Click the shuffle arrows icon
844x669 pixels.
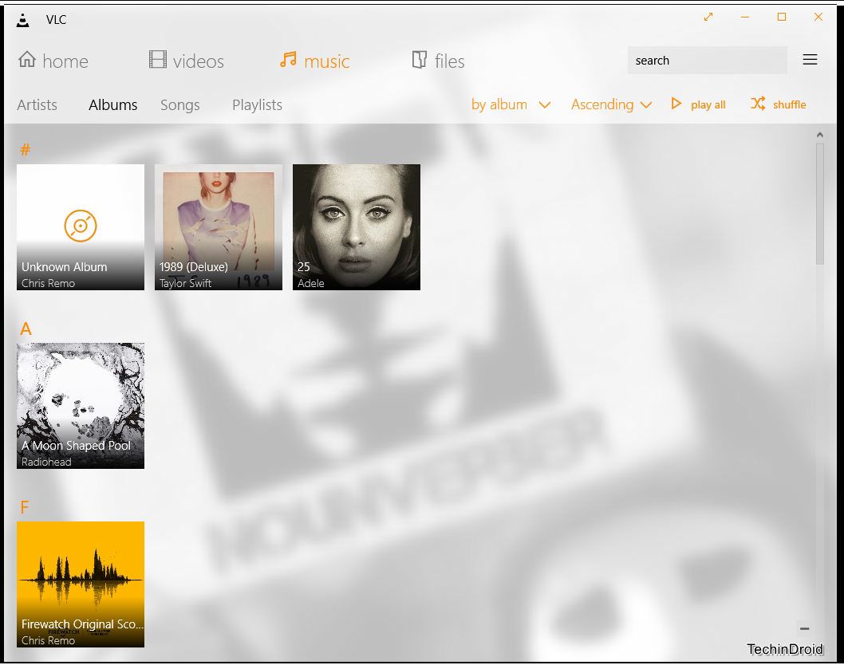(758, 104)
